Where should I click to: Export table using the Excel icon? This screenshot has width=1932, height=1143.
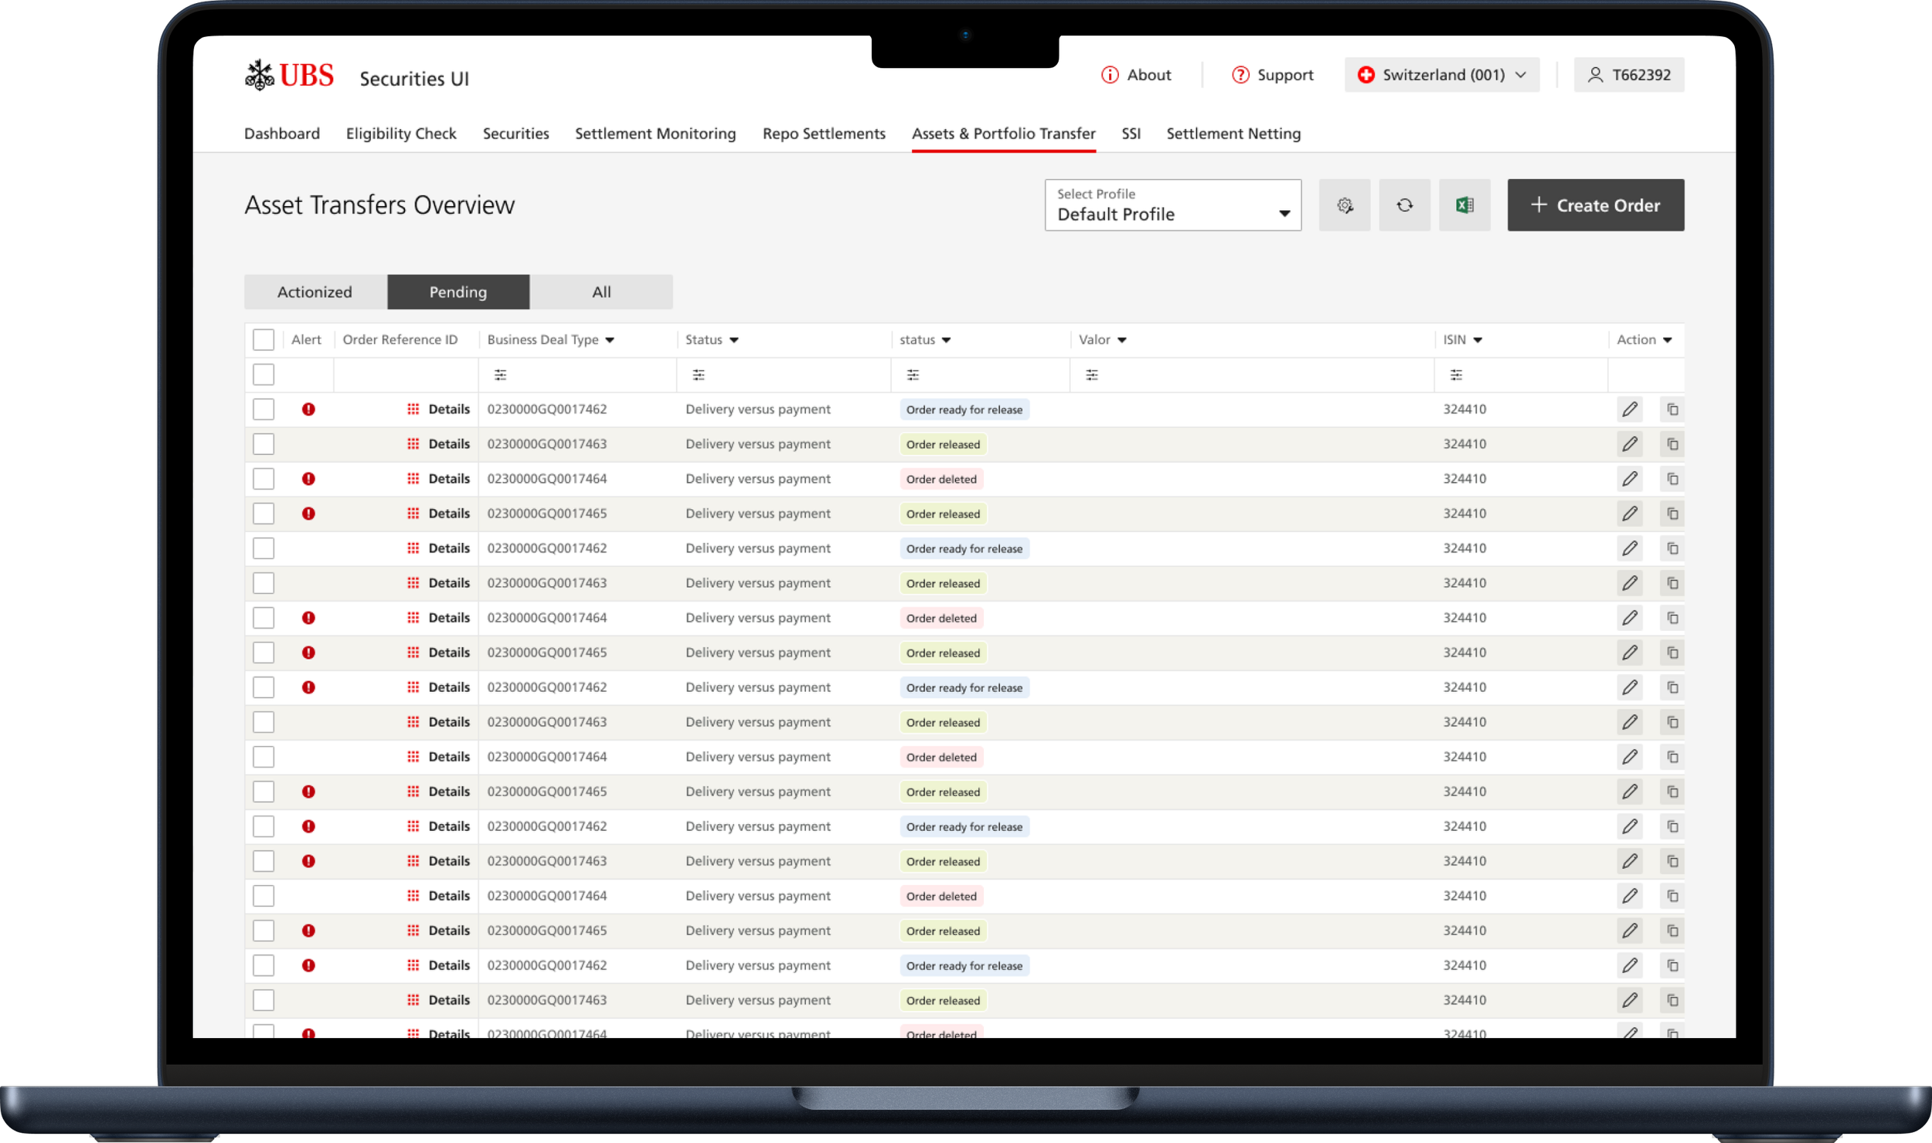pos(1464,205)
